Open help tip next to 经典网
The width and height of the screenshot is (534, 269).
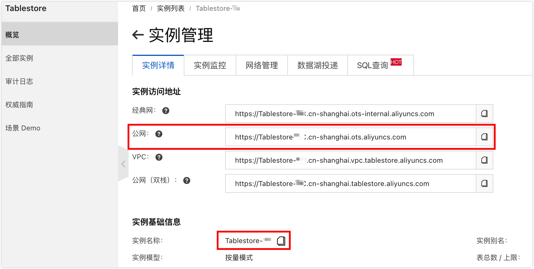pyautogui.click(x=165, y=111)
